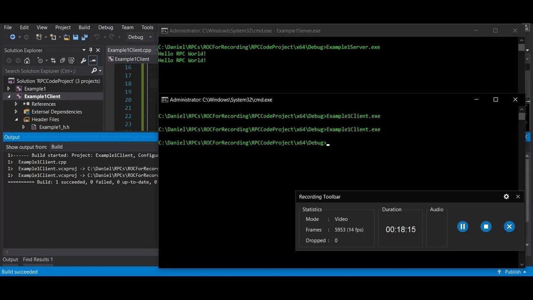The image size is (533, 300).
Task: Open the Navigate Backward history dropdown arrow
Action: [x=19, y=37]
